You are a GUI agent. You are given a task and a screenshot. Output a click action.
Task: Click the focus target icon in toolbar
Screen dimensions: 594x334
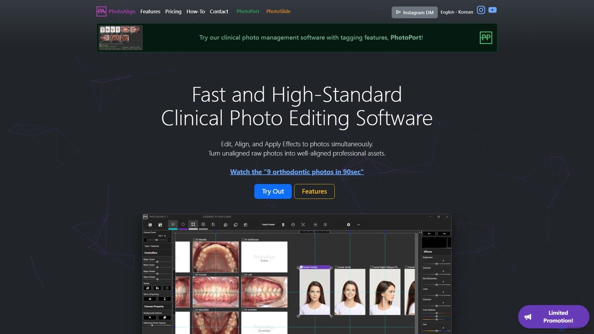[x=303, y=225]
